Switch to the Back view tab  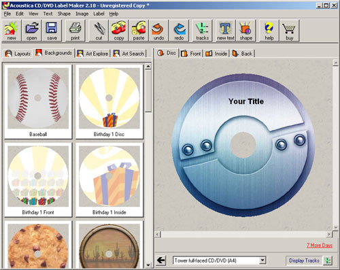tap(242, 54)
